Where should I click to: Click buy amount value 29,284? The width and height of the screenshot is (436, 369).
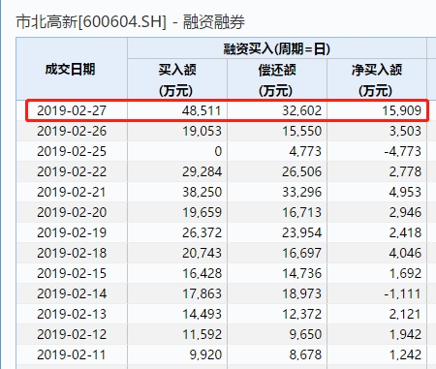[202, 171]
